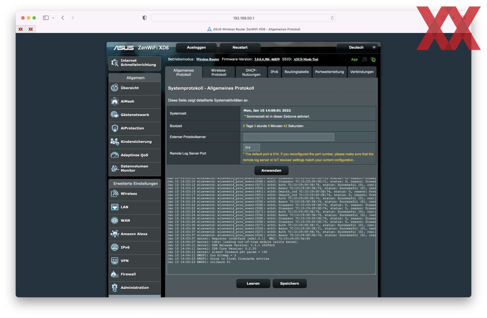Click the WAN globe icon
This screenshot has height=318, width=487.
coord(115,220)
